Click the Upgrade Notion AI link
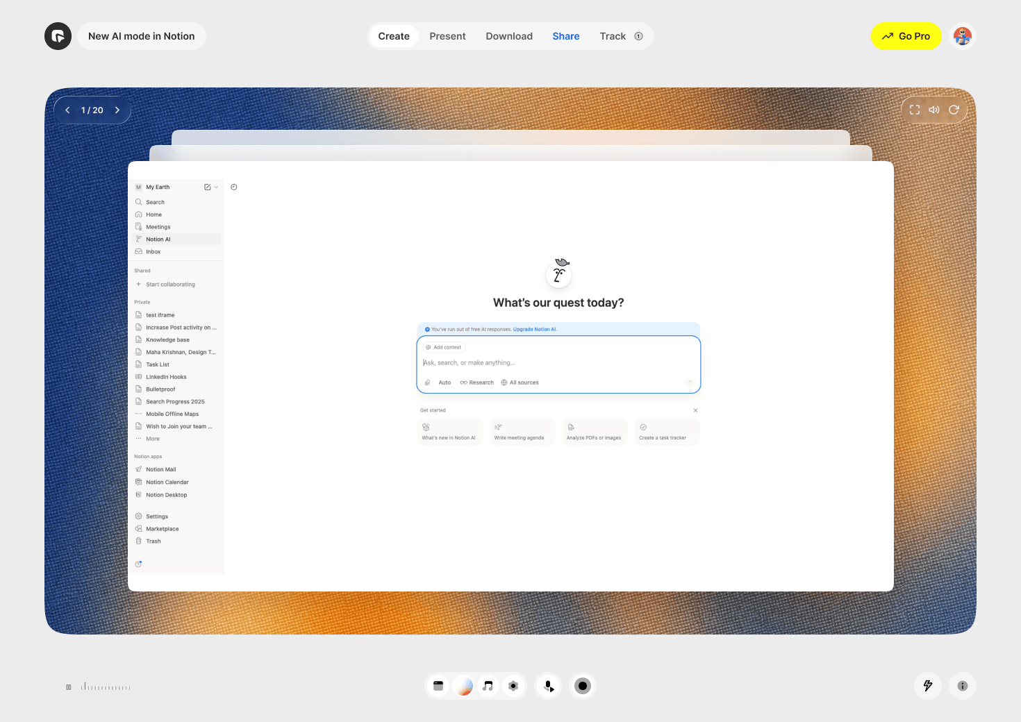The height and width of the screenshot is (722, 1021). tap(535, 330)
